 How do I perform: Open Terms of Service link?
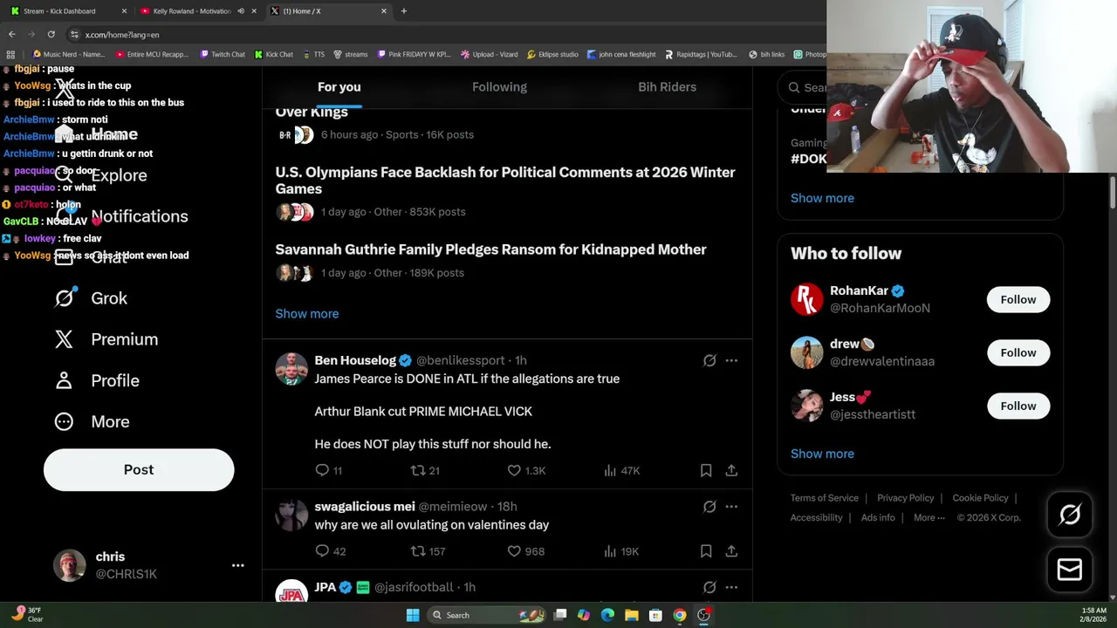825,498
